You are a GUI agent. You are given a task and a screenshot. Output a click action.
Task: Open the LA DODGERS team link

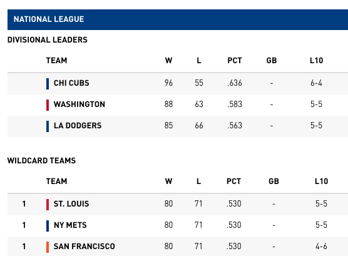coord(78,126)
